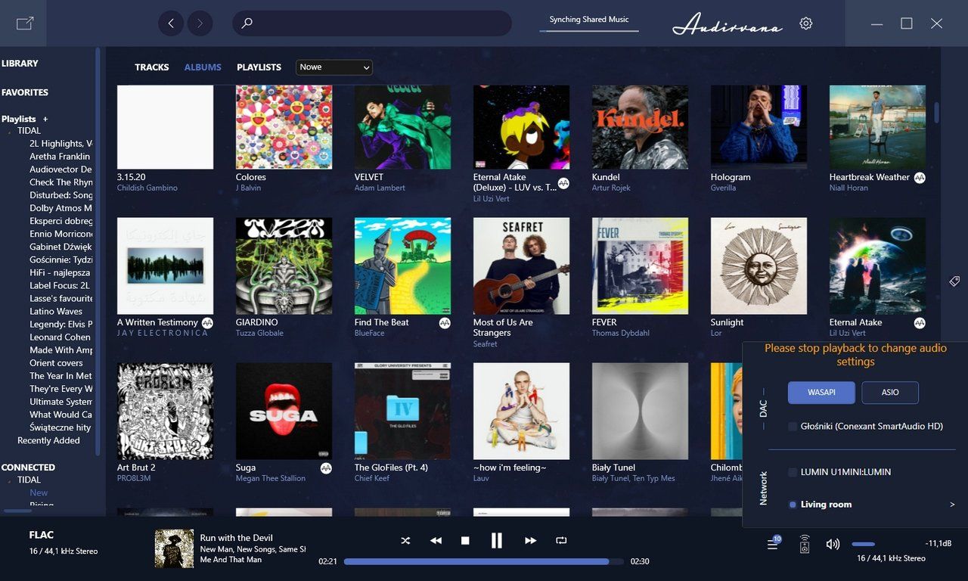Open Colores album cover
The height and width of the screenshot is (581, 968).
284,127
